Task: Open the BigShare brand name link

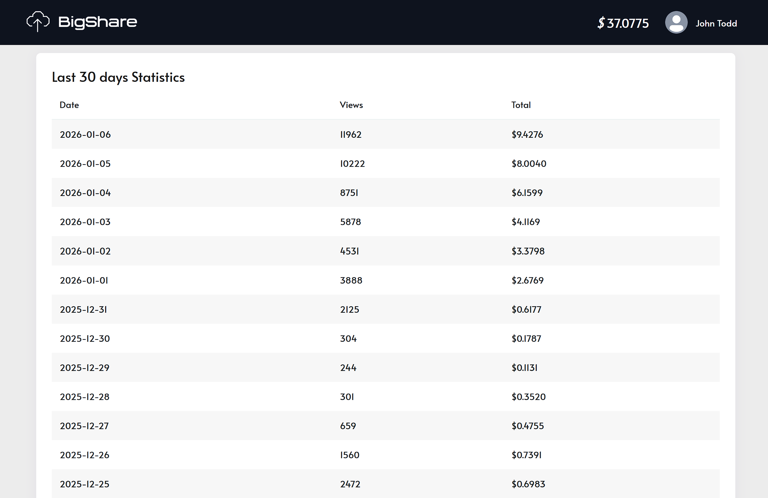Action: pyautogui.click(x=98, y=22)
